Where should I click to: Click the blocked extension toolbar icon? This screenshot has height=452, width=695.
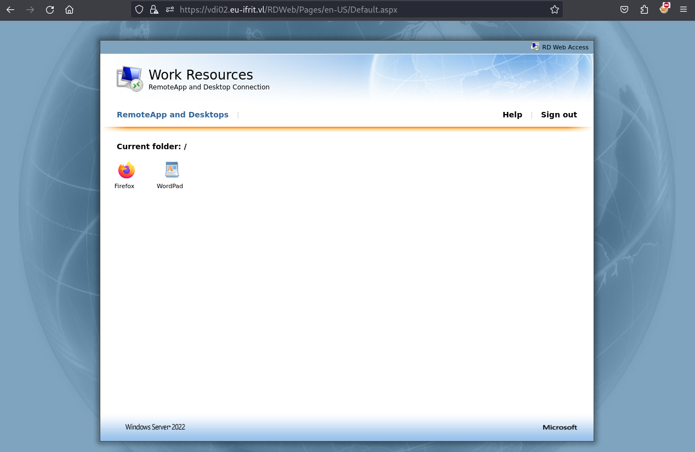(664, 8)
